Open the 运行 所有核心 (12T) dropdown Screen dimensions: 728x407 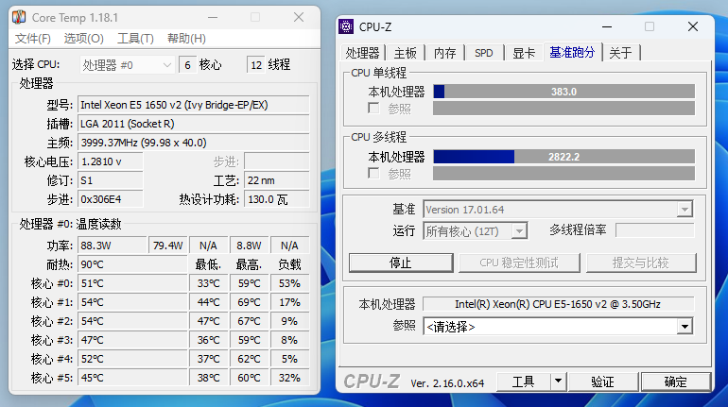click(x=476, y=230)
